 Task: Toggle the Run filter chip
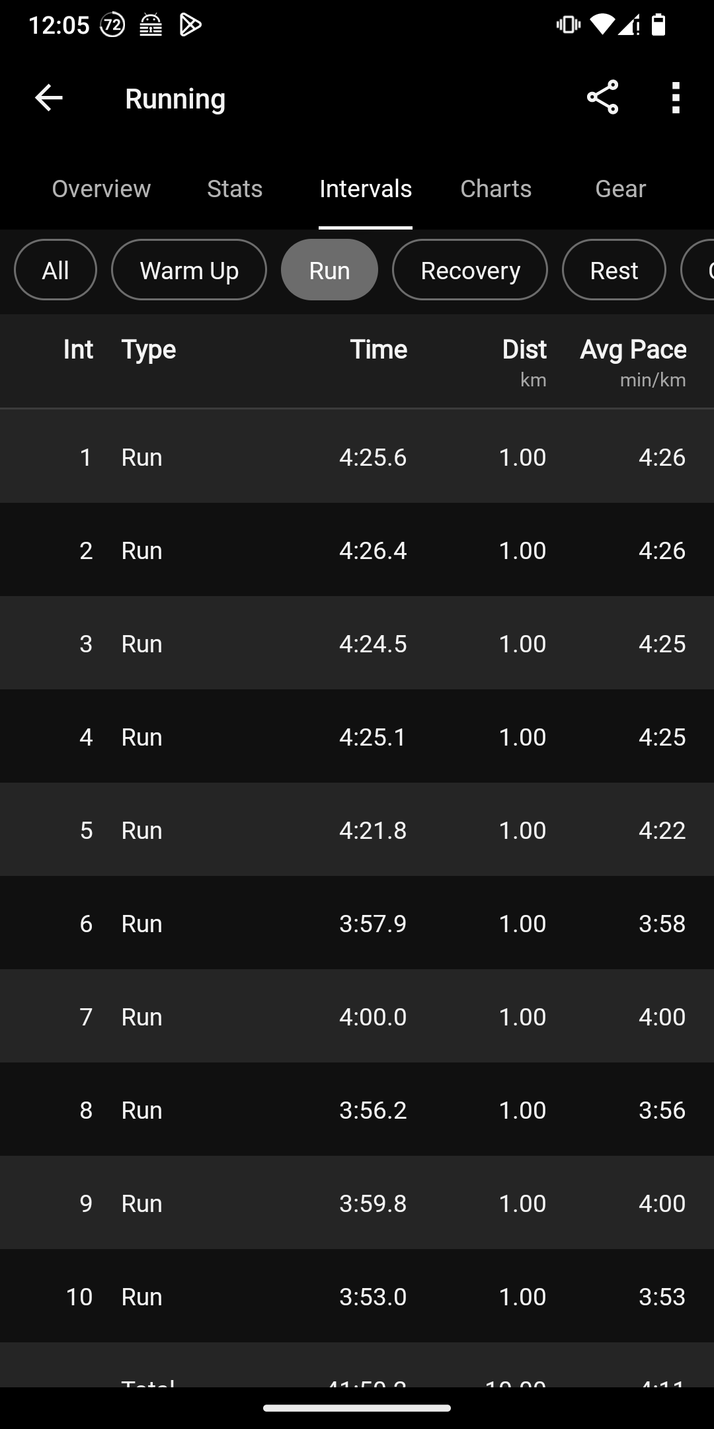[329, 270]
